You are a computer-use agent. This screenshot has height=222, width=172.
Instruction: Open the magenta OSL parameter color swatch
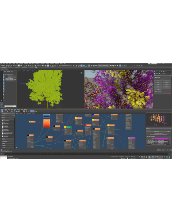click(x=161, y=138)
